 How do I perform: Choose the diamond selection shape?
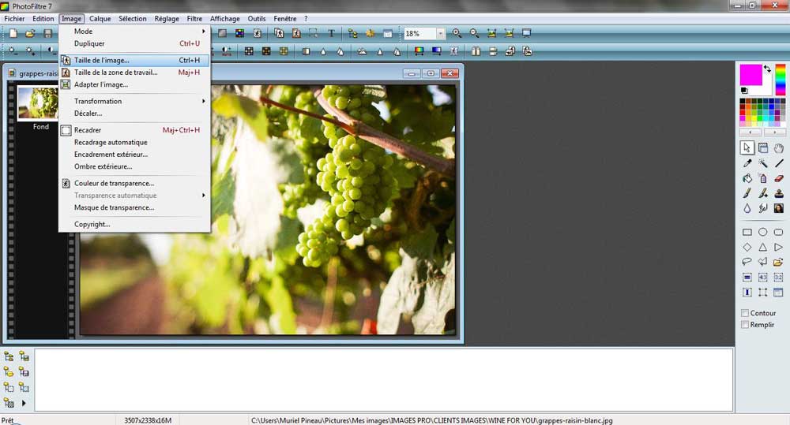pyautogui.click(x=747, y=247)
